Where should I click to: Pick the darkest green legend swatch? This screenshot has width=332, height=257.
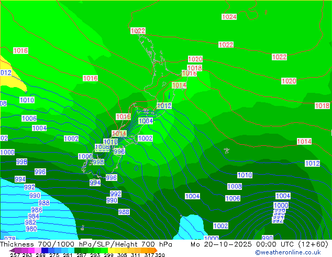coord(78,250)
